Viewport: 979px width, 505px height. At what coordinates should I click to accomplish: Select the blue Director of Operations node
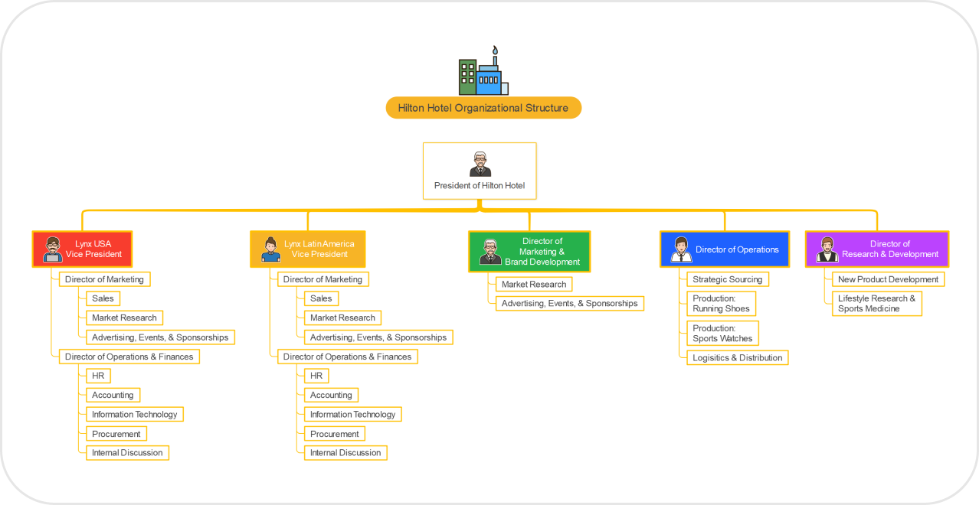coord(725,249)
